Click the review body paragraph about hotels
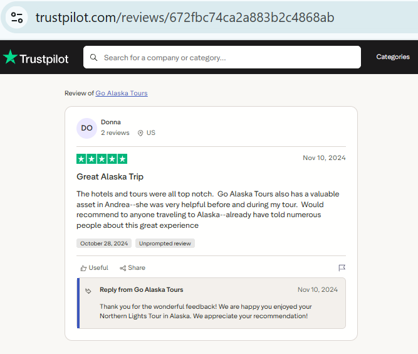The width and height of the screenshot is (418, 354). pos(207,210)
